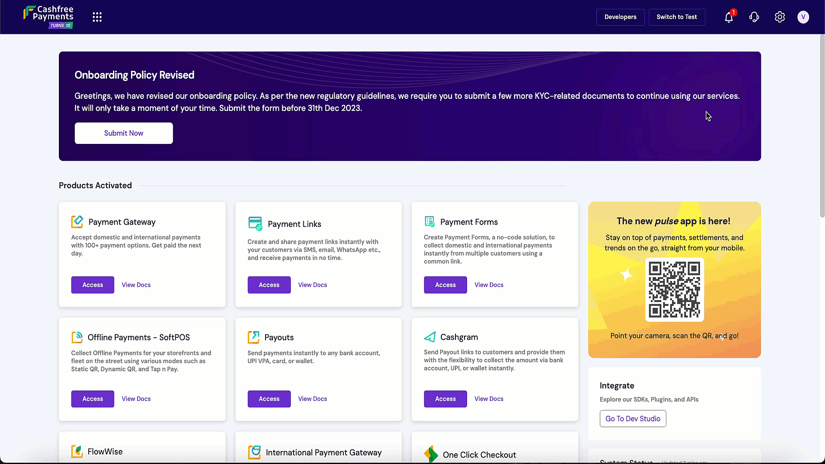Click the Payment Gateway product icon
825x464 pixels.
(x=77, y=222)
